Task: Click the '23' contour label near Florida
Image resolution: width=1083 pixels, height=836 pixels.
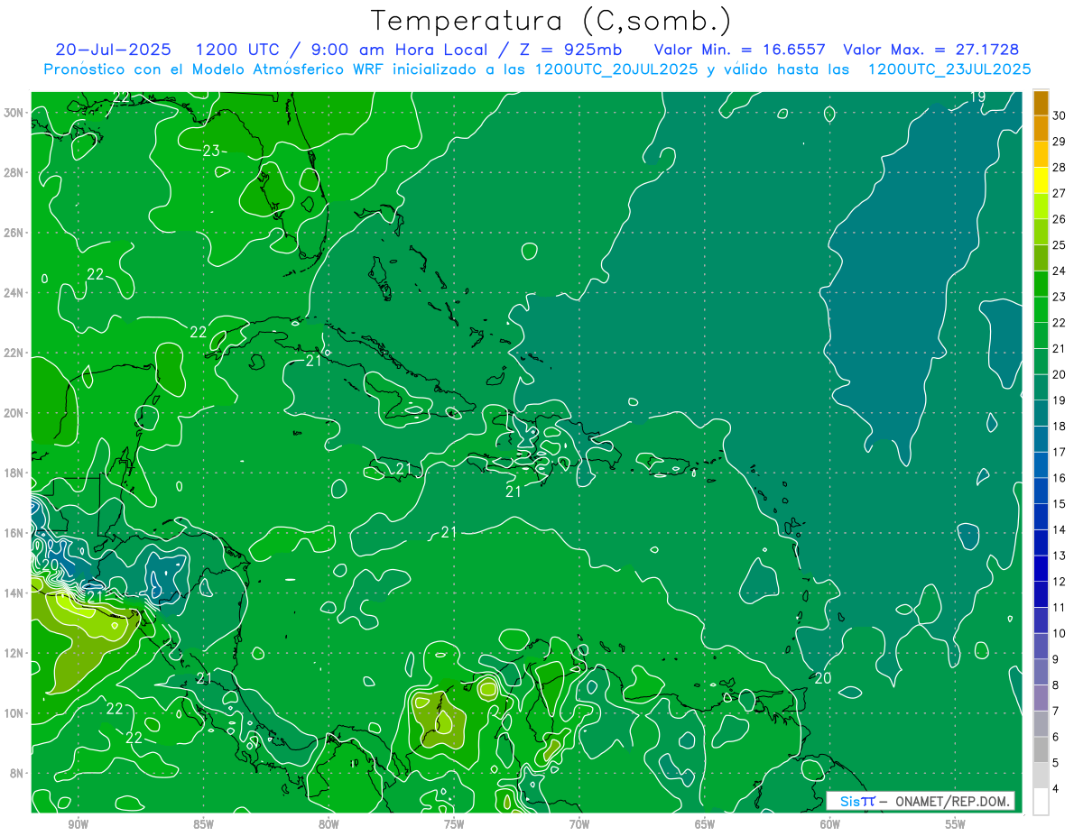Action: coord(211,152)
